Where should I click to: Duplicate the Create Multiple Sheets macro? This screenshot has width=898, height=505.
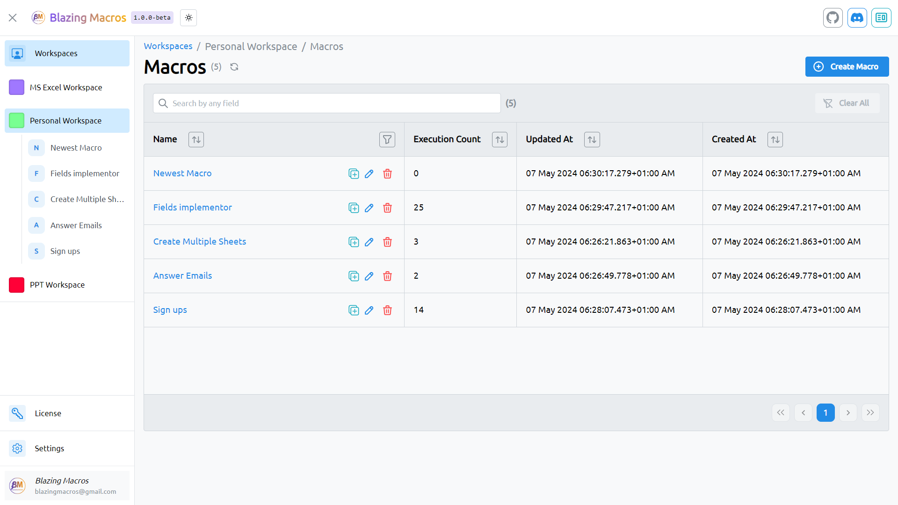(354, 242)
